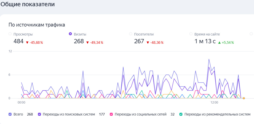The image size is (254, 124).
Task: Toggle Переходы из социальных сетей checkbox
Action: pos(111,114)
